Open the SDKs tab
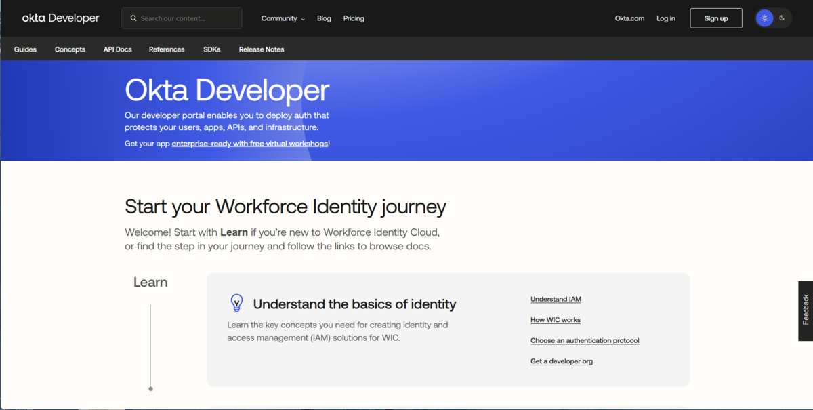Viewport: 813px width, 410px height. 212,49
